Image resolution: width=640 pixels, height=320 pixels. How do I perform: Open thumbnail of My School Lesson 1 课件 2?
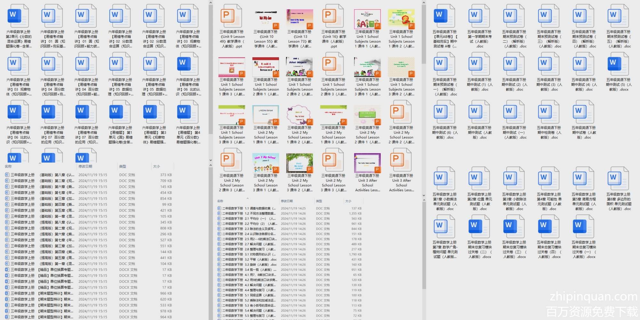[x=300, y=115]
